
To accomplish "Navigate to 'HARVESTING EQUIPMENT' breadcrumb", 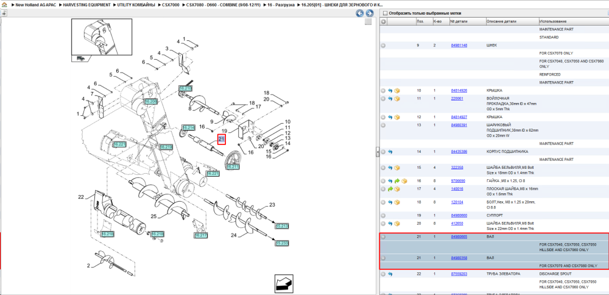I will [86, 5].
